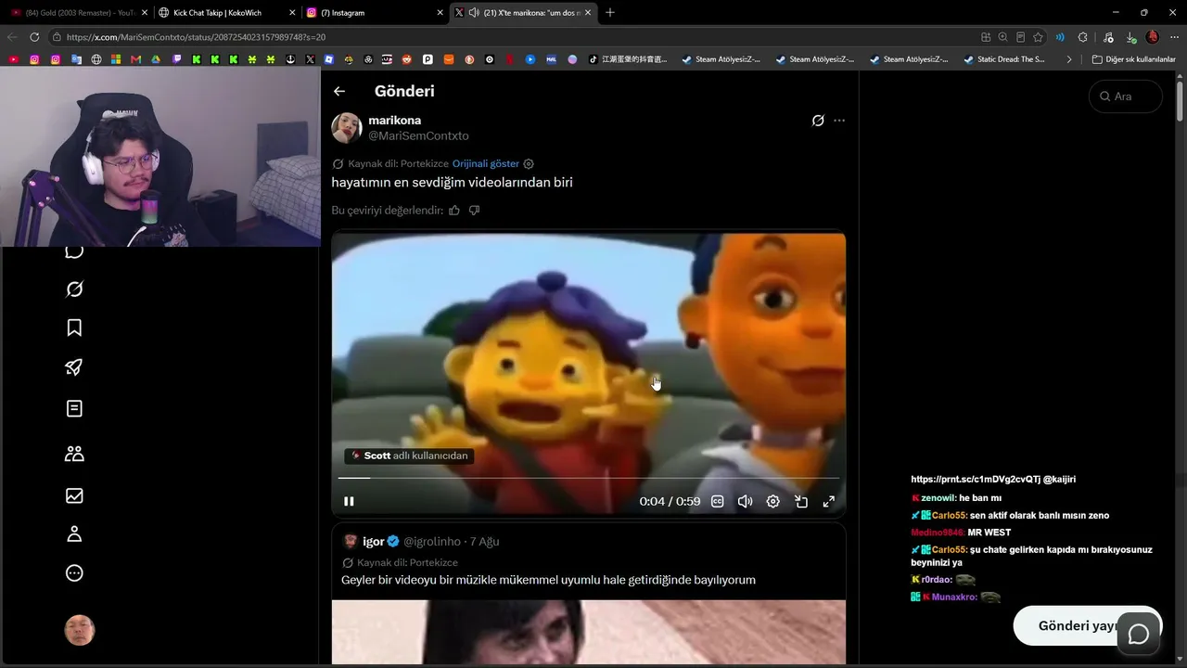Open Profile in the X sidebar
This screenshot has height=668, width=1187.
(x=74, y=534)
